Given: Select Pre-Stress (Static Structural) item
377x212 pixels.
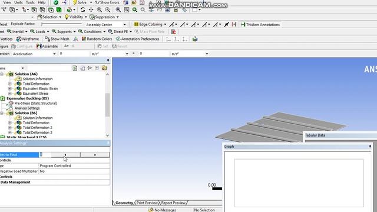Looking at the screenshot, I should click(x=35, y=104).
